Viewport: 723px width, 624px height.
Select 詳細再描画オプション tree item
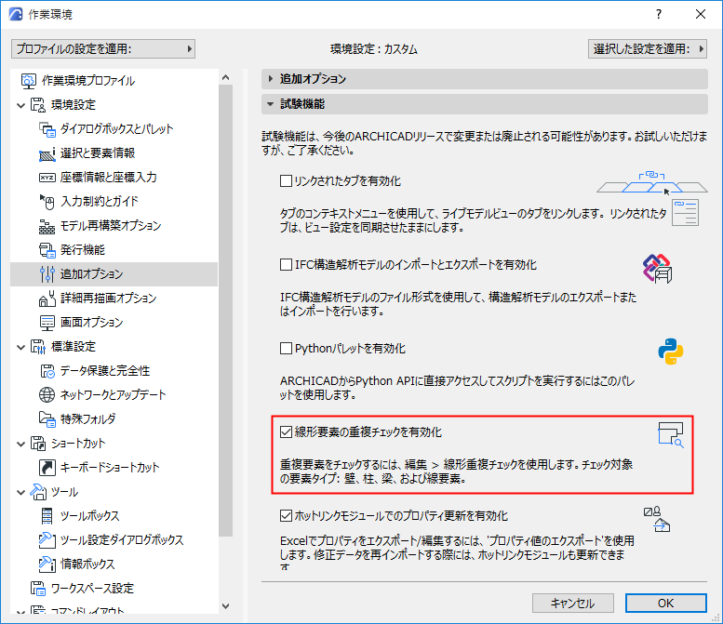108,299
